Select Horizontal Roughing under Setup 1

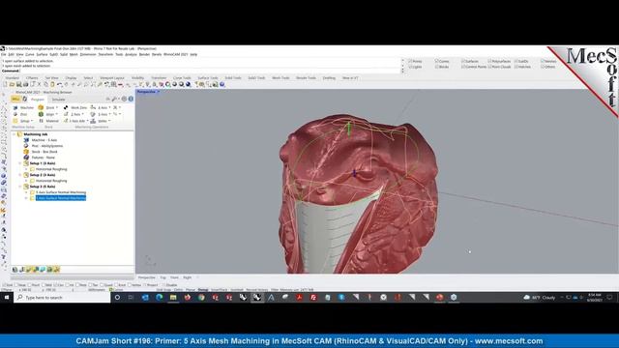click(x=51, y=169)
